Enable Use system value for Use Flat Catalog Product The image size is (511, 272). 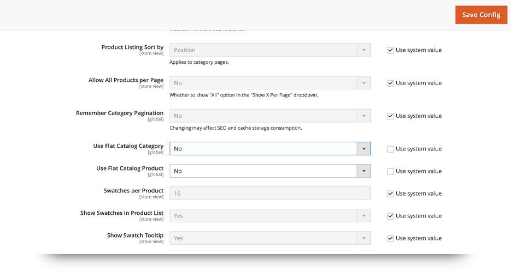pos(390,171)
